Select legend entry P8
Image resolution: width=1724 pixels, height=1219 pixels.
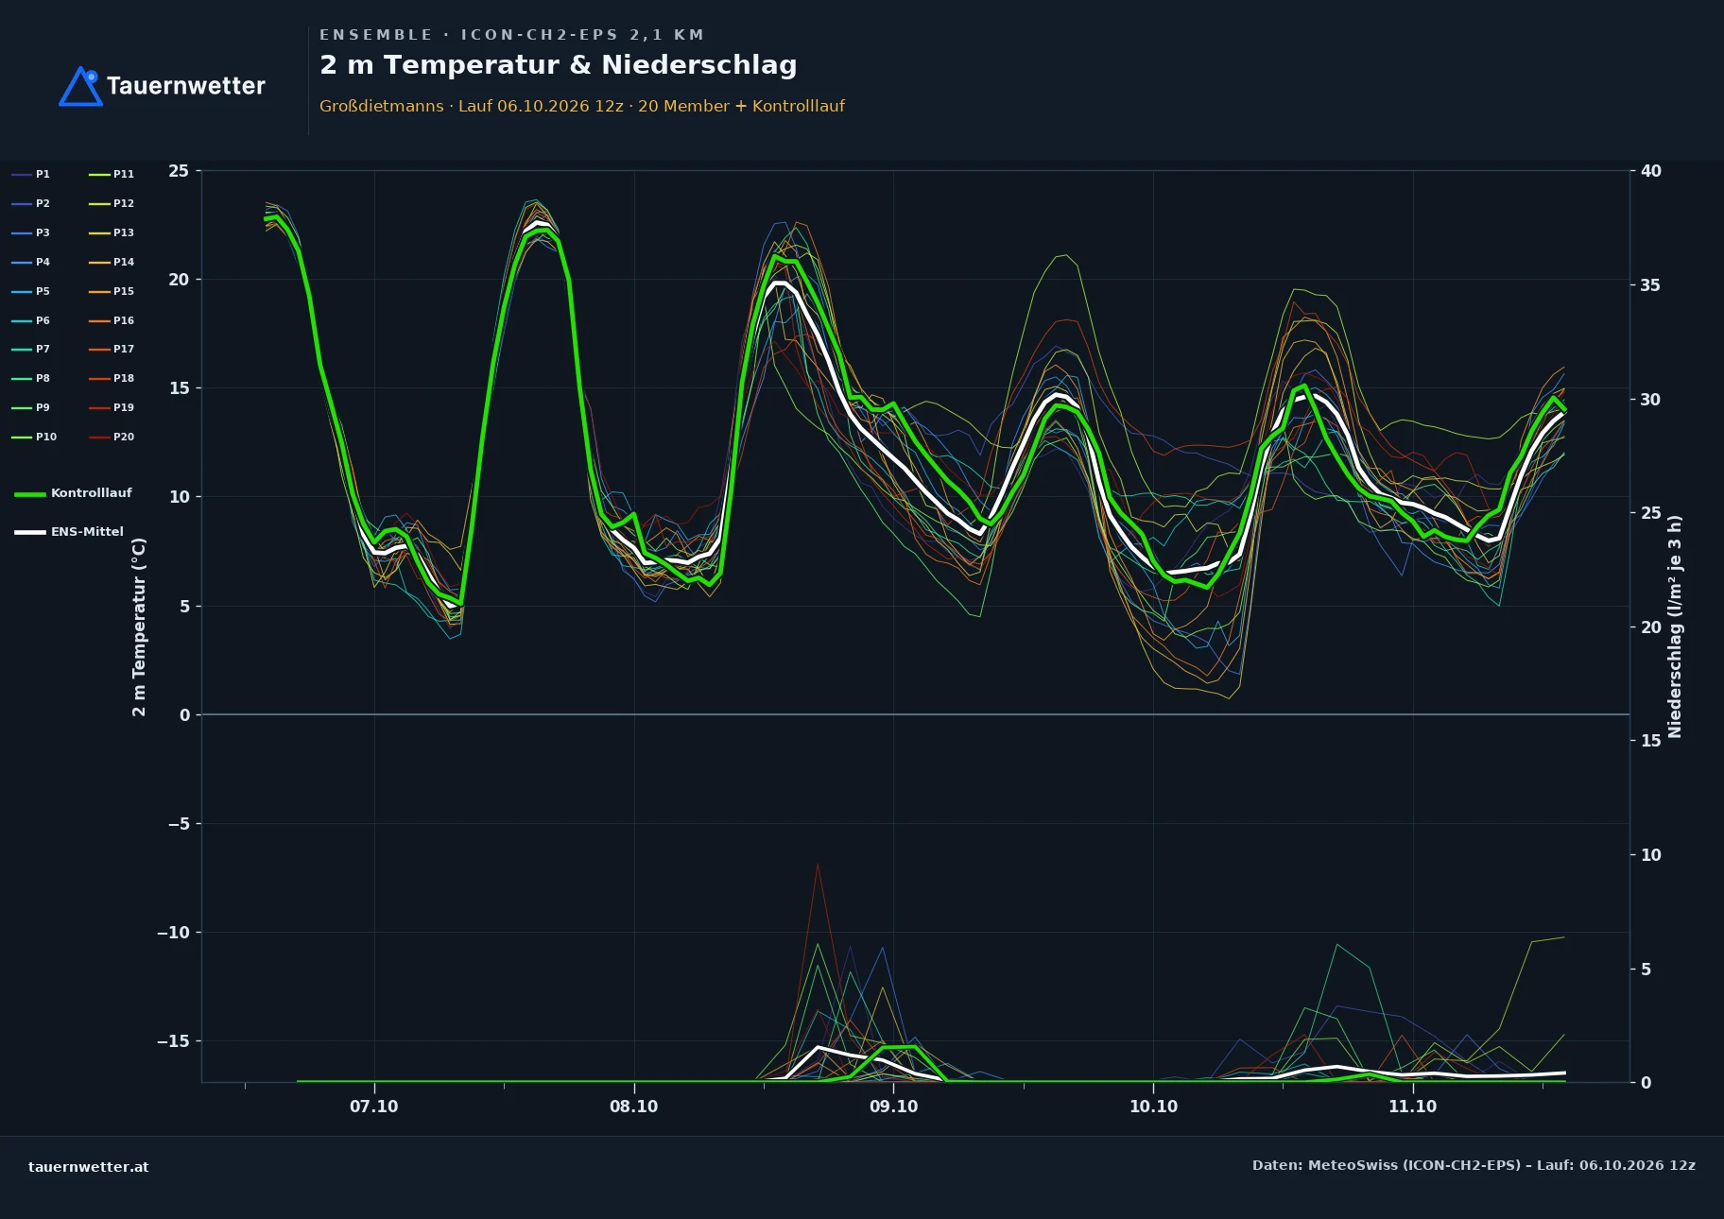[30, 378]
